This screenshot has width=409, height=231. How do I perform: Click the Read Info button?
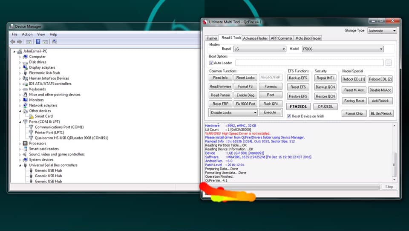click(220, 78)
